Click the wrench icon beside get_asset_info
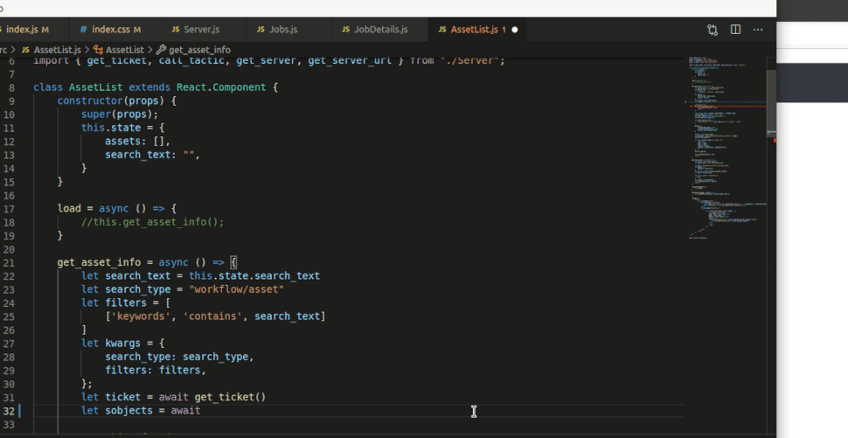 [x=161, y=50]
